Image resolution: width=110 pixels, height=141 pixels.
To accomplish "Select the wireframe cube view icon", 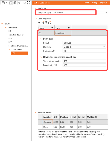I will [11, 3].
